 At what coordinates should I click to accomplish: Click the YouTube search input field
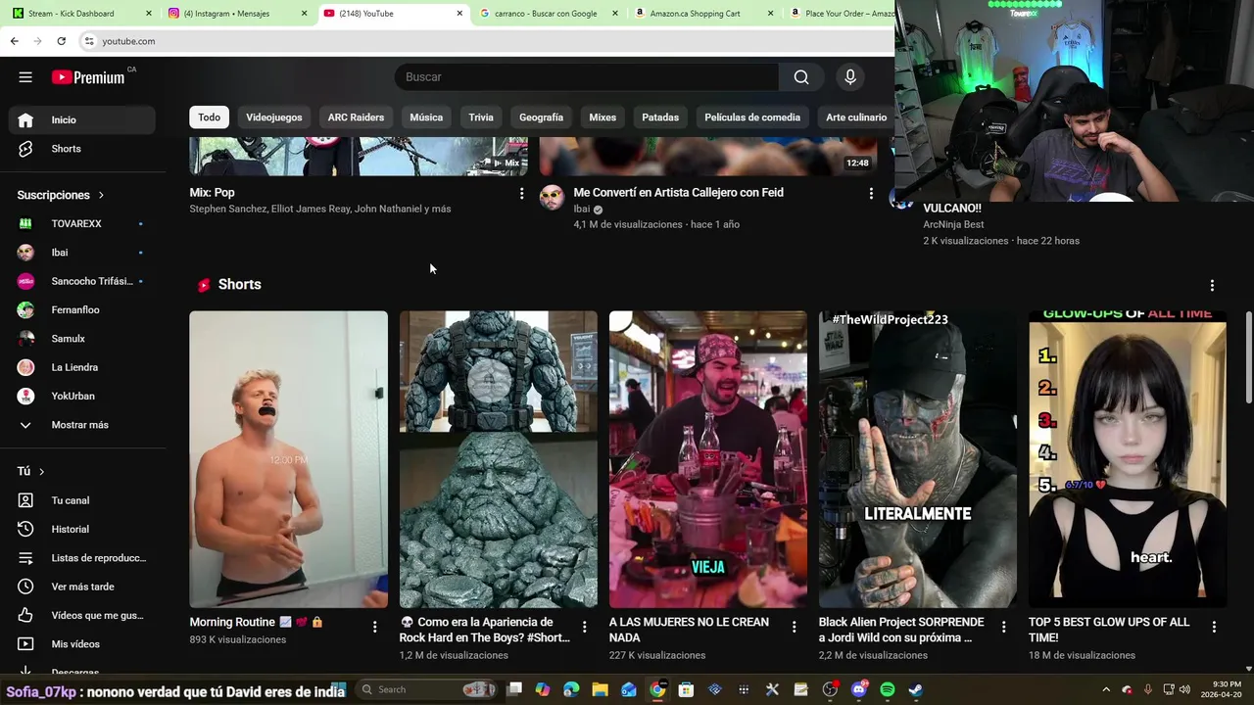587,77
